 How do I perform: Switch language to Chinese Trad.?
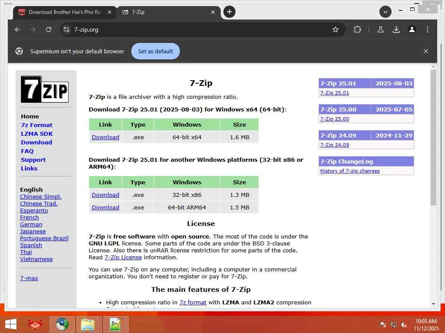click(39, 204)
